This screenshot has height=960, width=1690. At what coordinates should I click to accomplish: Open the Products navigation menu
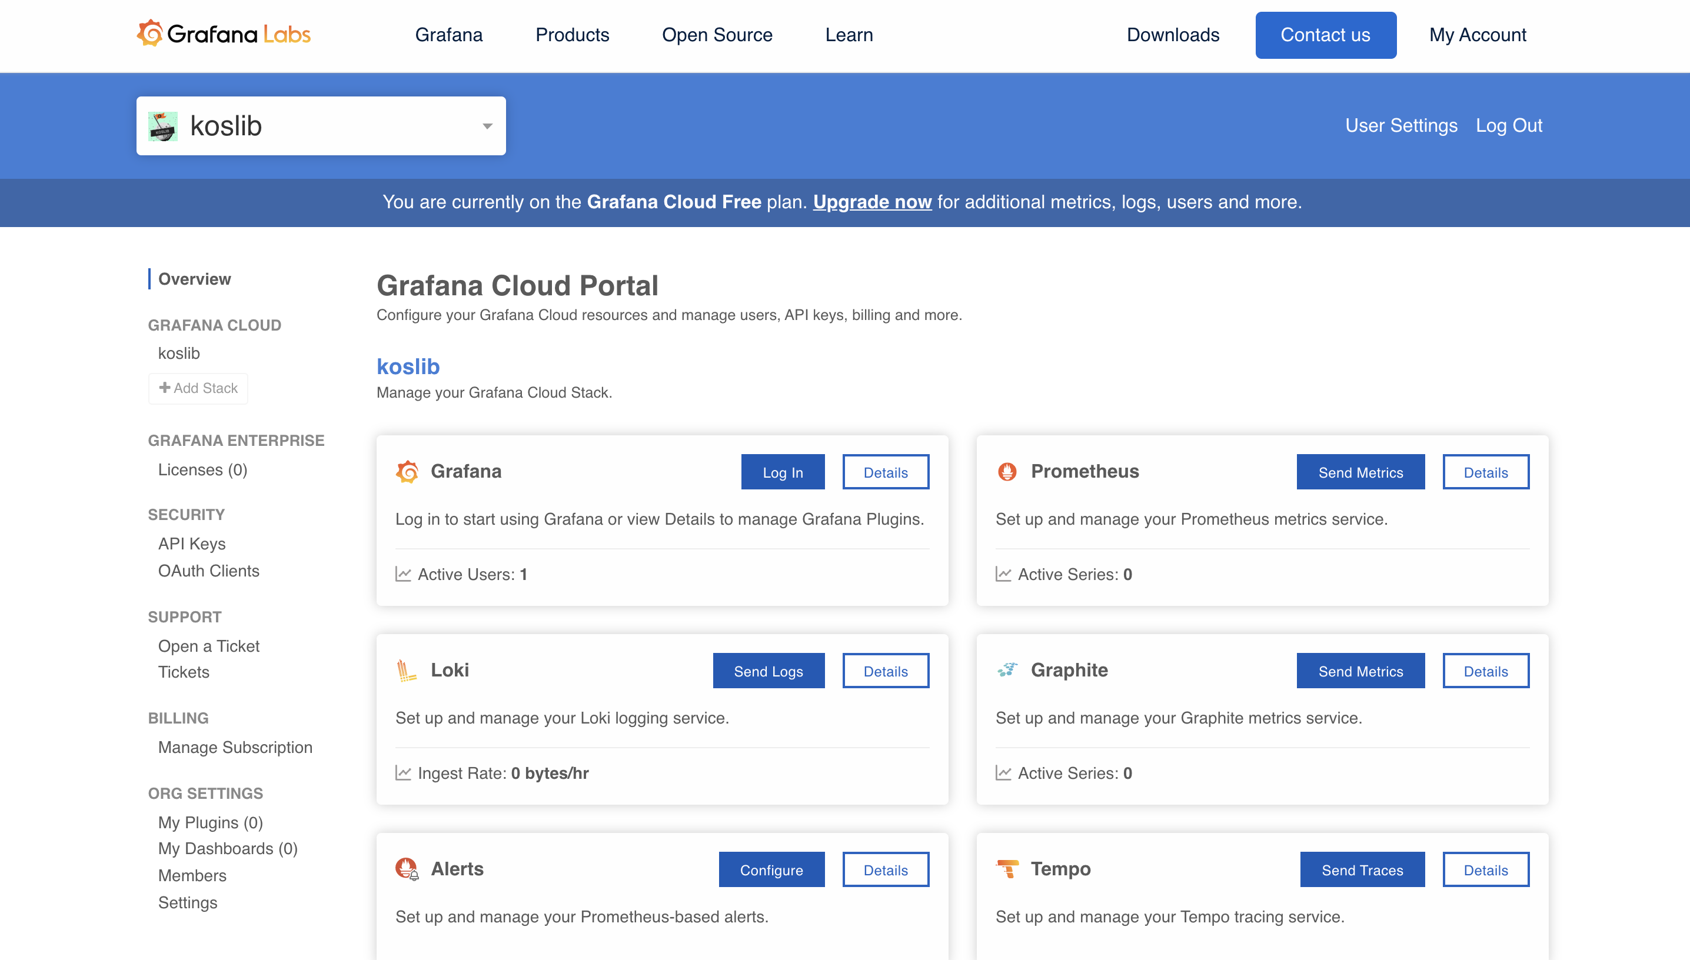[x=572, y=35]
